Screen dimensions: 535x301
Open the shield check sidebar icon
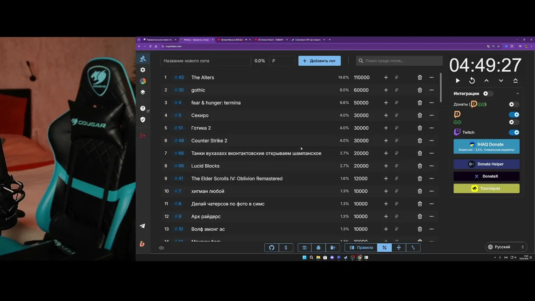coord(143,120)
